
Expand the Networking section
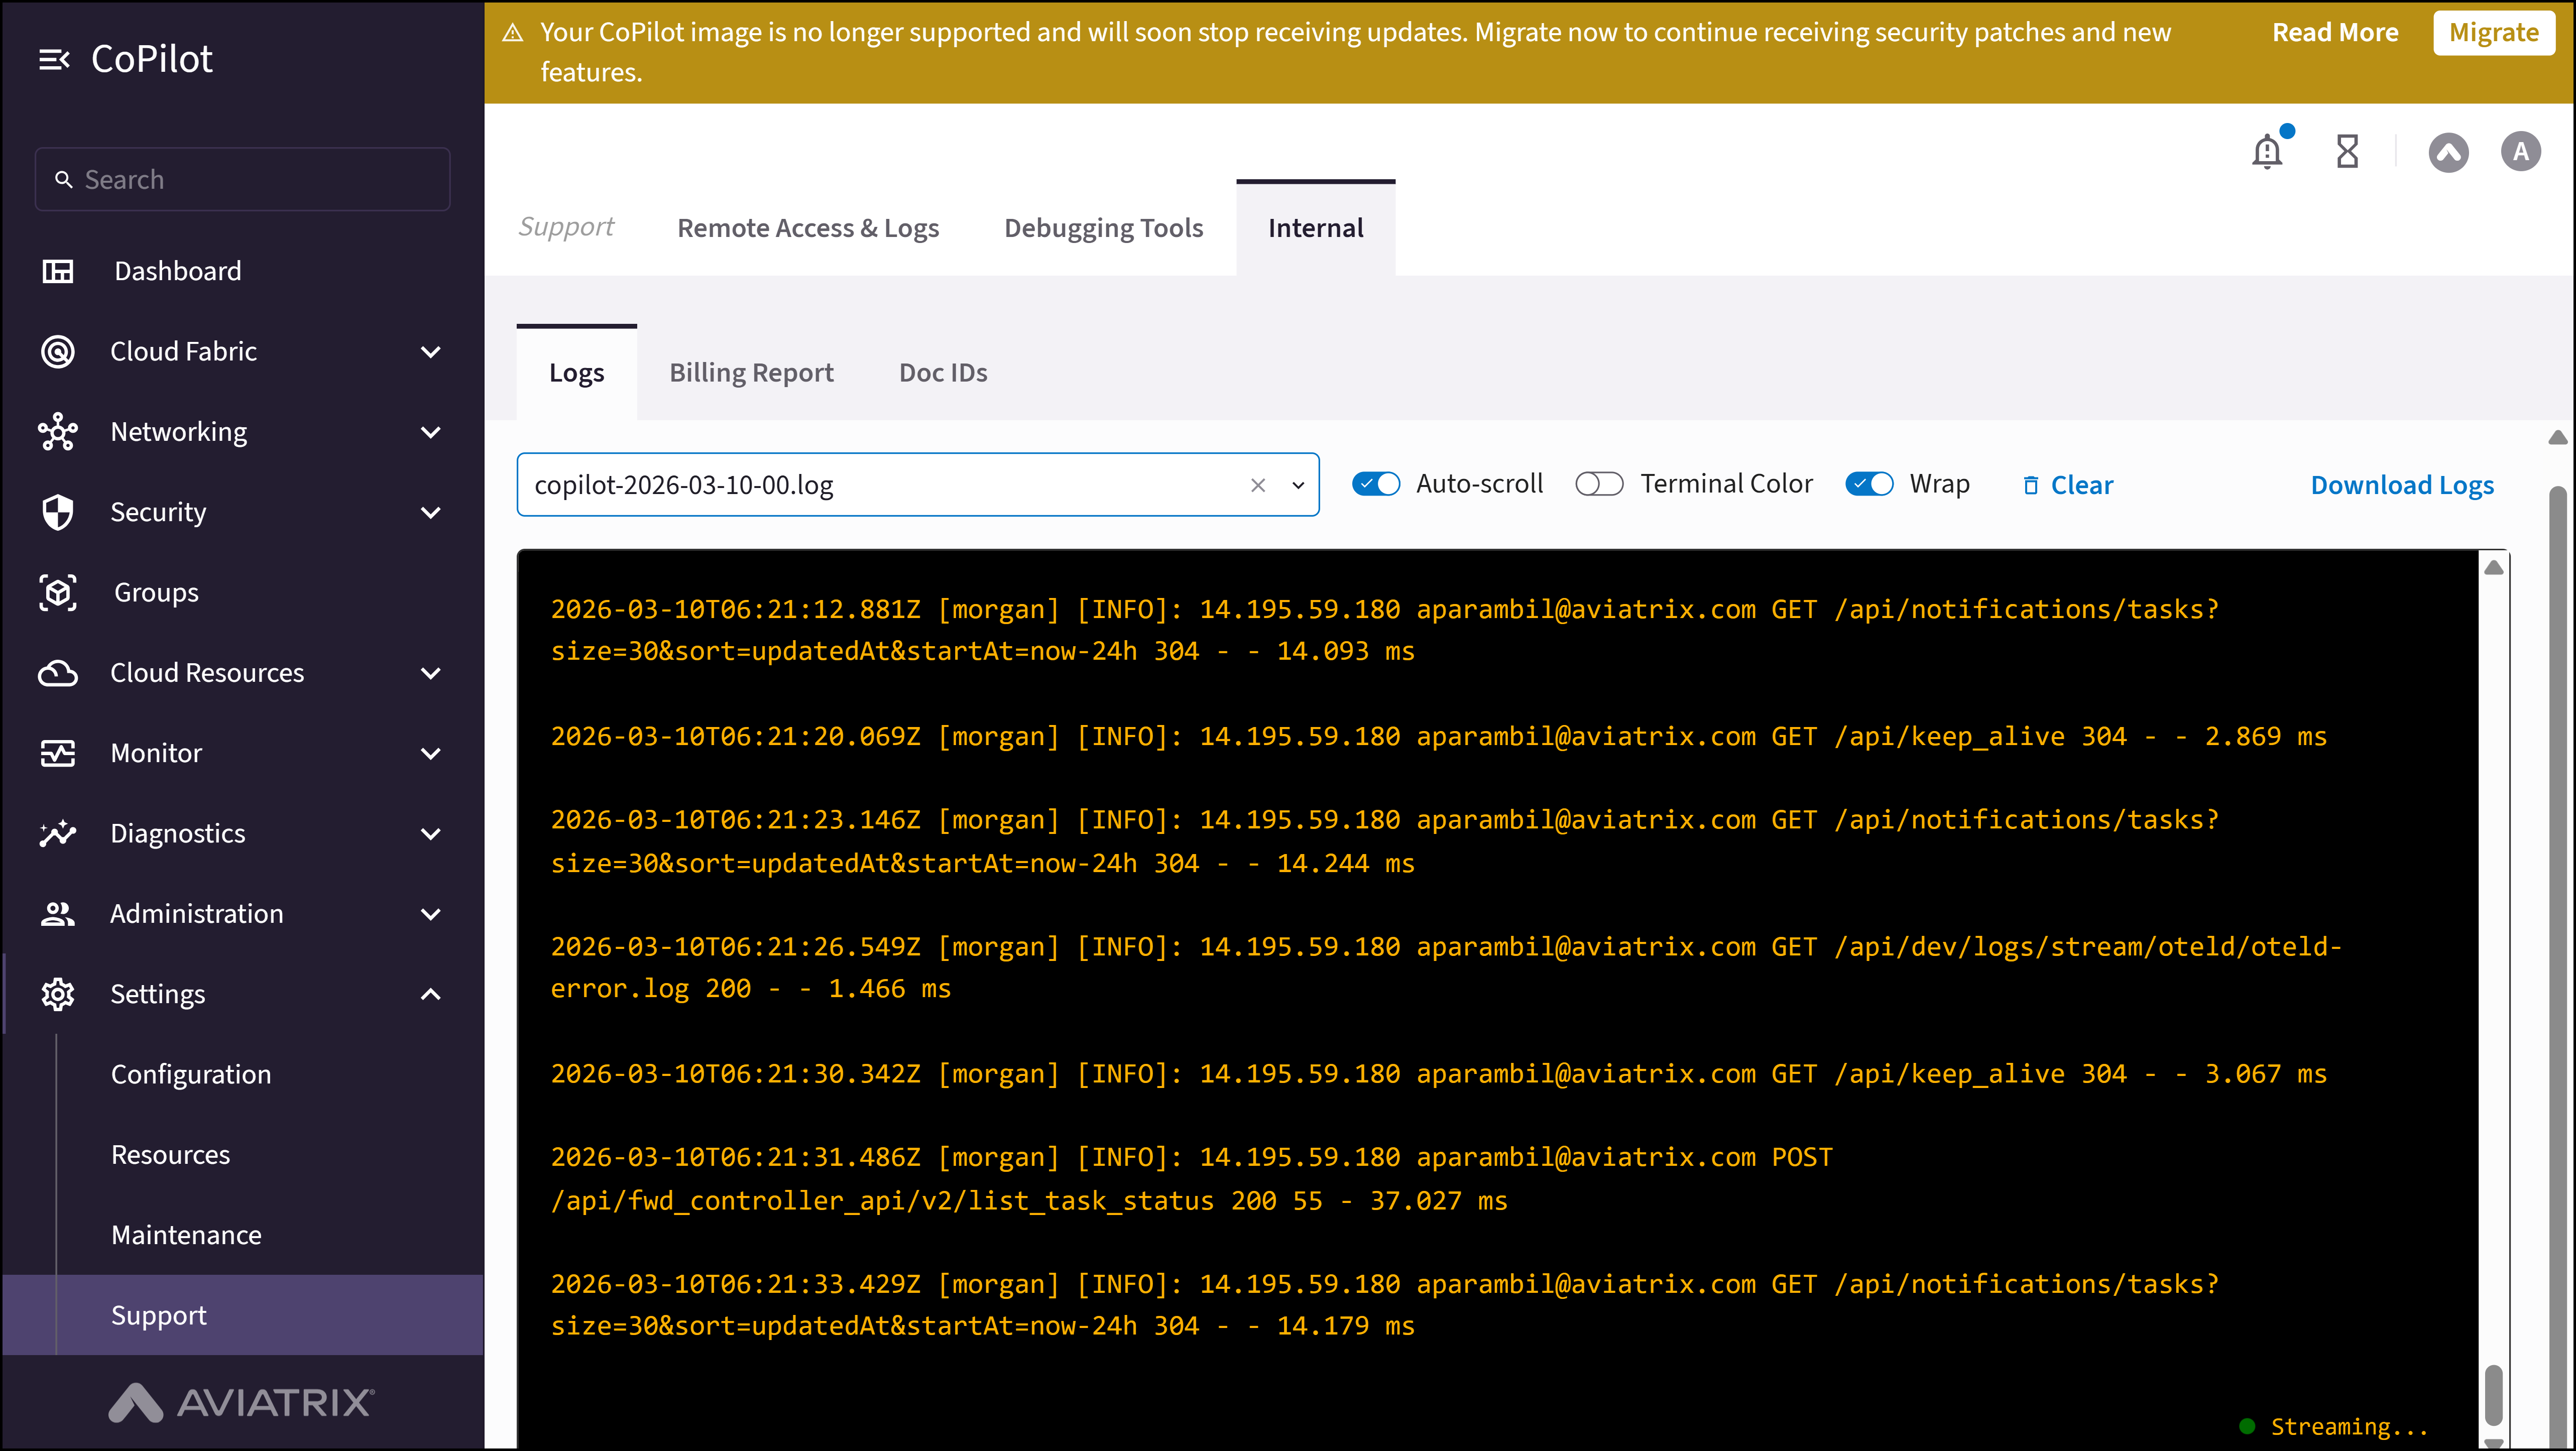430,432
